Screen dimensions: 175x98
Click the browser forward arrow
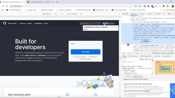tap(3, 6)
